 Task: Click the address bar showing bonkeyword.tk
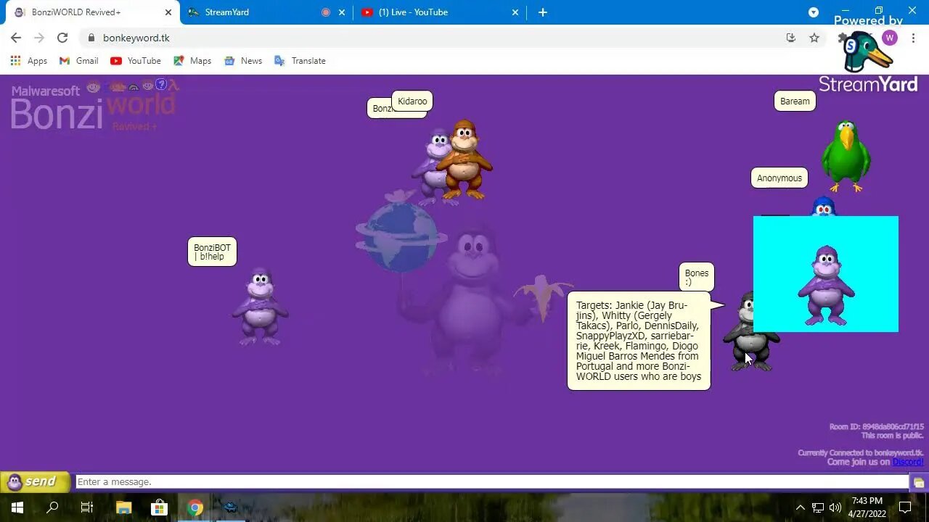(x=435, y=38)
